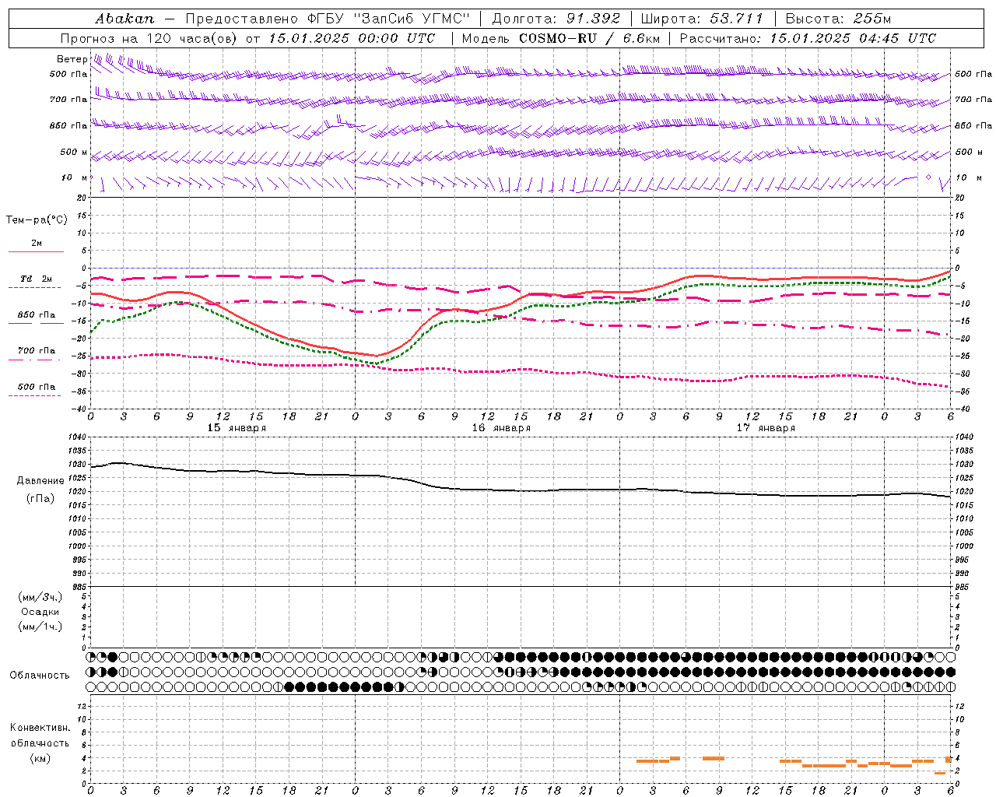Click the Долгота: 91.392 header field
The width and height of the screenshot is (996, 797).
coord(556,19)
